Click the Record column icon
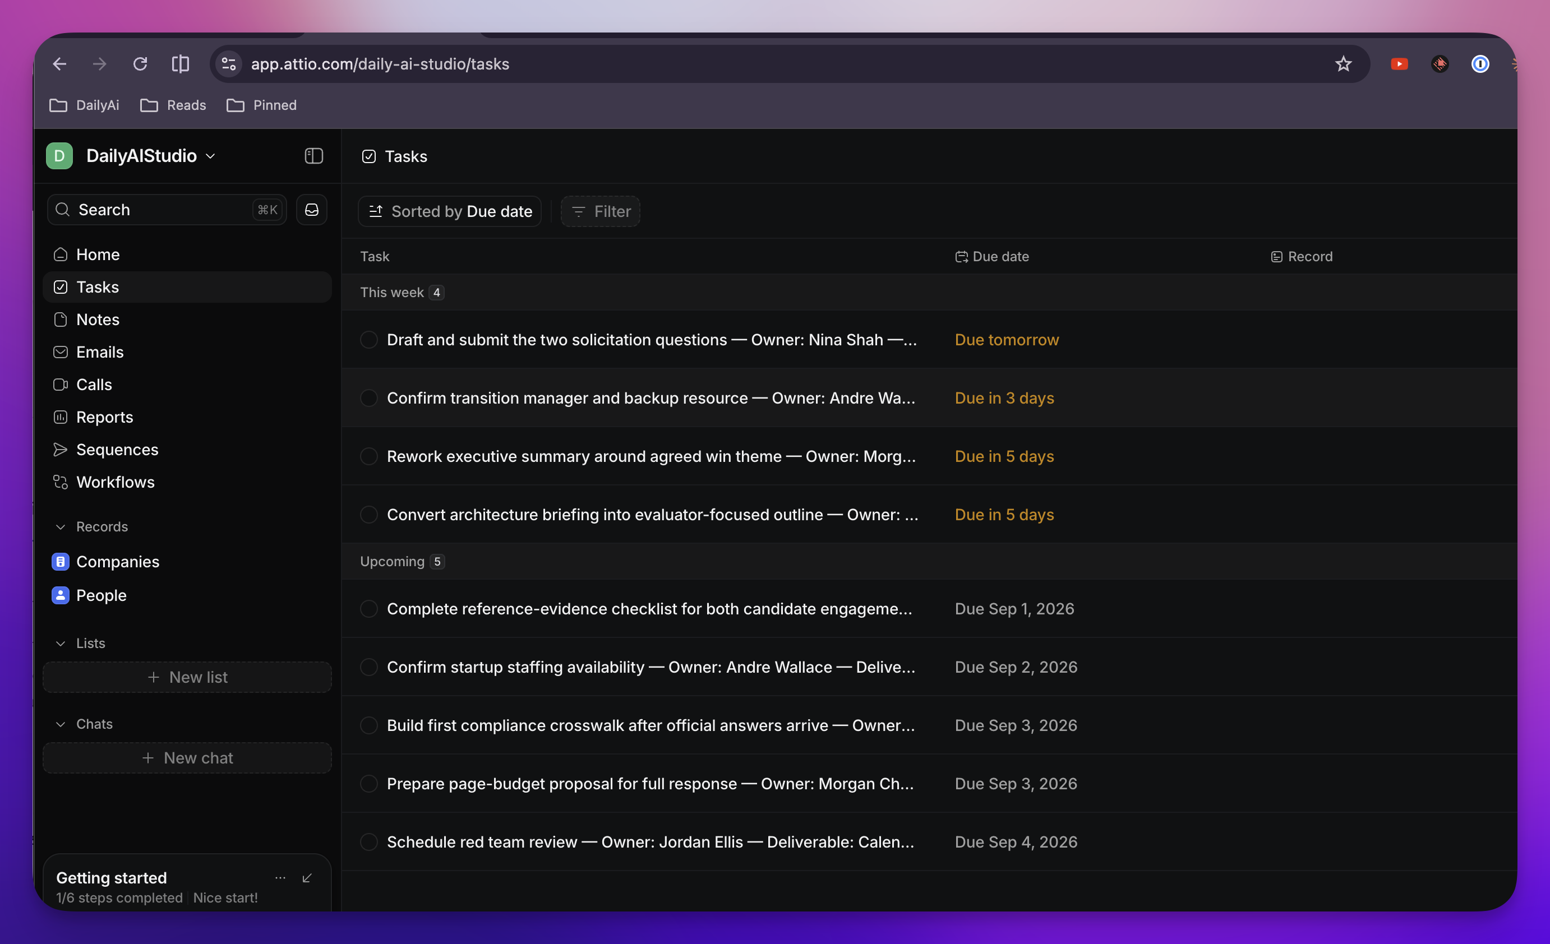Viewport: 1550px width, 944px height. click(1276, 257)
